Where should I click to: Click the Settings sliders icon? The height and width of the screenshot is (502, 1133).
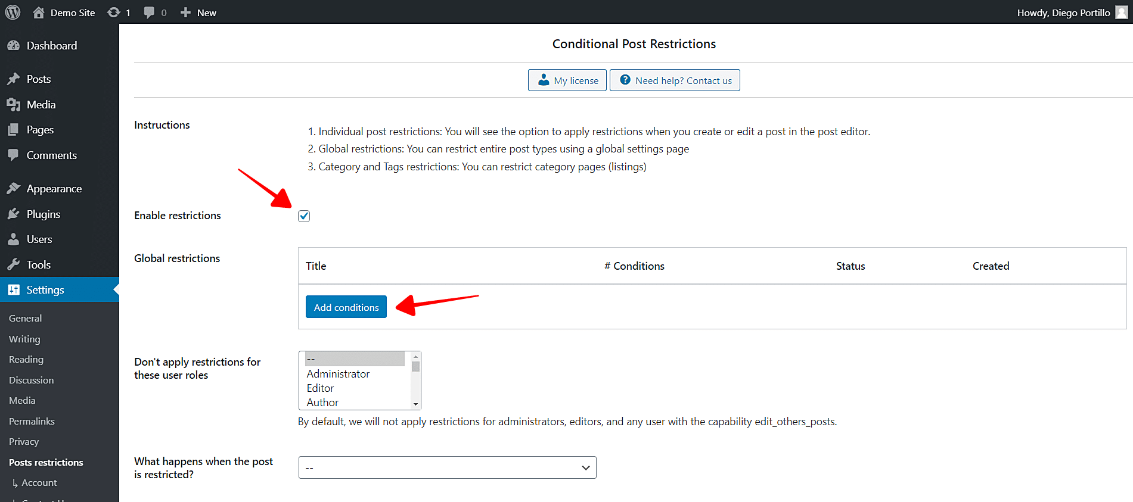13,290
